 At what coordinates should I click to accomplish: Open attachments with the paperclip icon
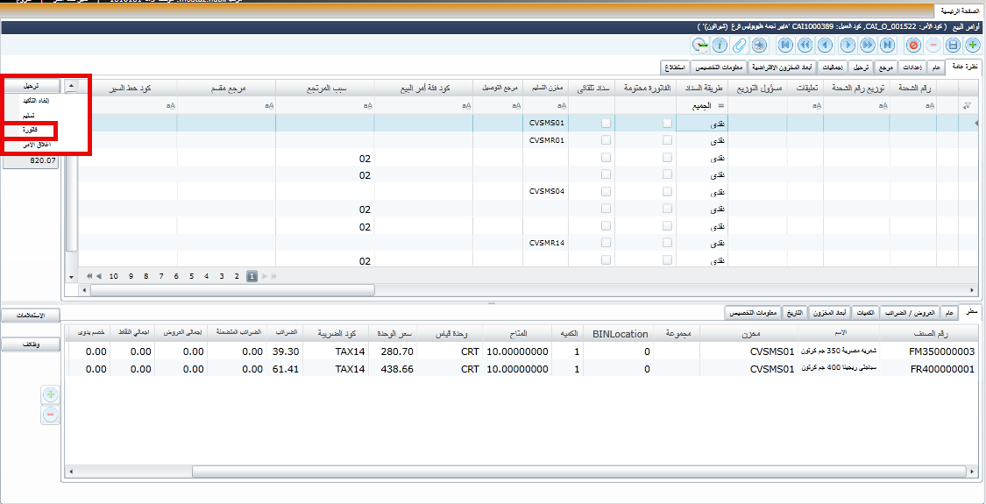(739, 45)
